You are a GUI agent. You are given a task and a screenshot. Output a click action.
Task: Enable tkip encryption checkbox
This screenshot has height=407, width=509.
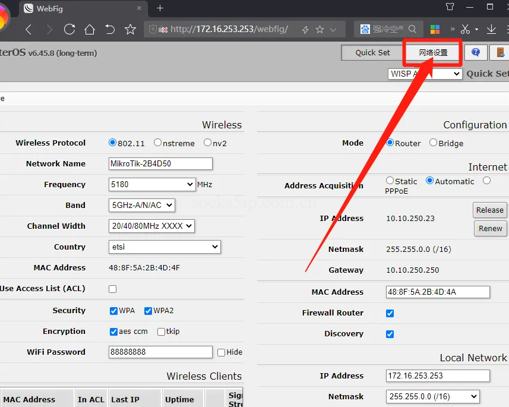click(x=161, y=332)
